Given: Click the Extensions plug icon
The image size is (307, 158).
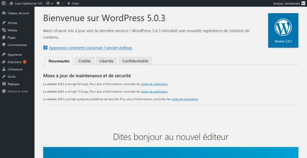Looking at the screenshot, I should click(4, 62).
